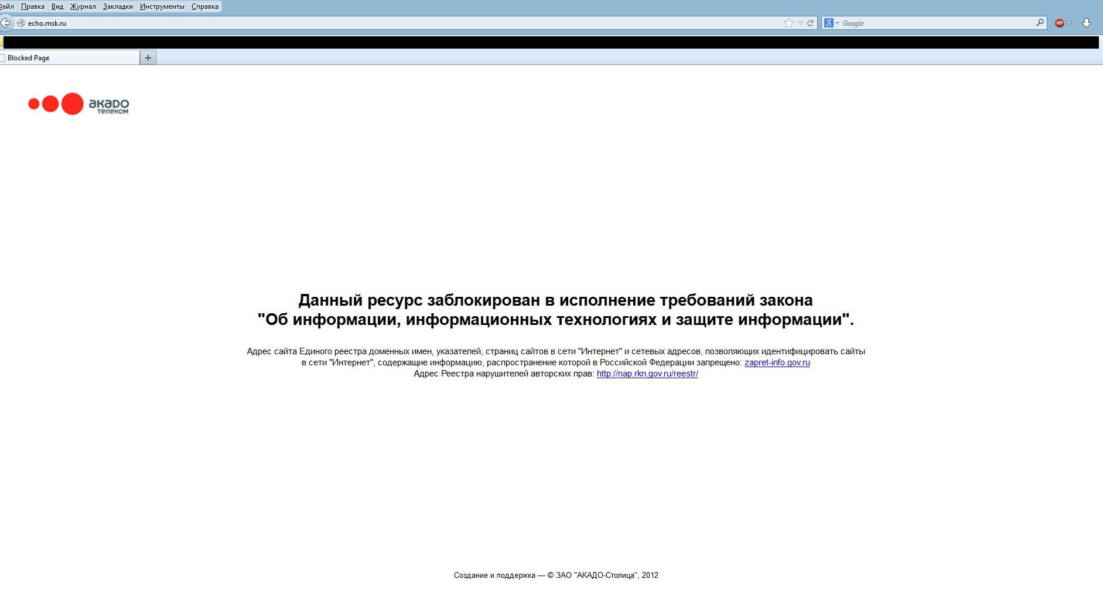Click the footer text 'Создание и поддержка'
Viewport: 1103px width, 589px height.
point(494,575)
